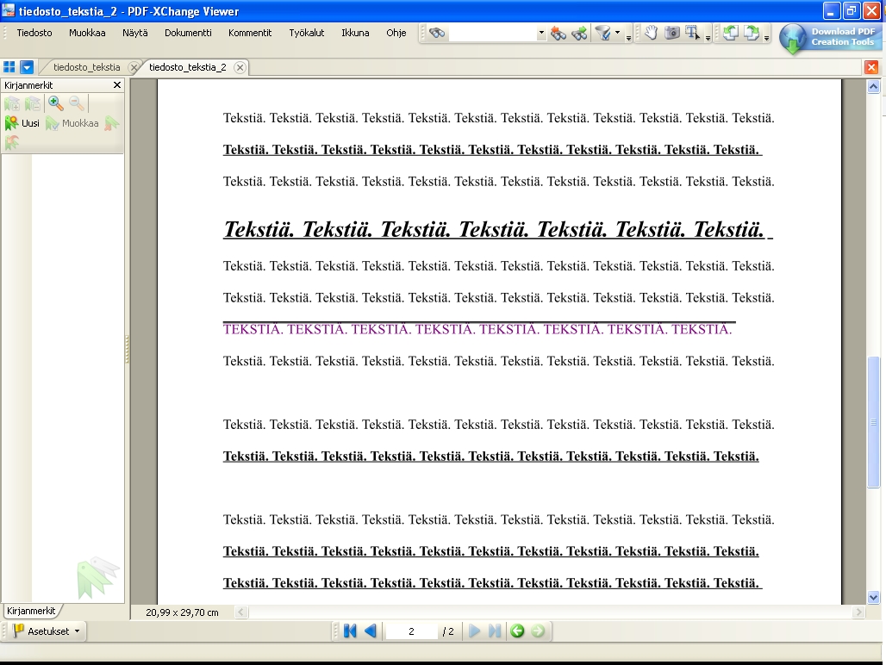This screenshot has width=886, height=665.
Task: Open the Dokumentti menu
Action: tap(188, 33)
